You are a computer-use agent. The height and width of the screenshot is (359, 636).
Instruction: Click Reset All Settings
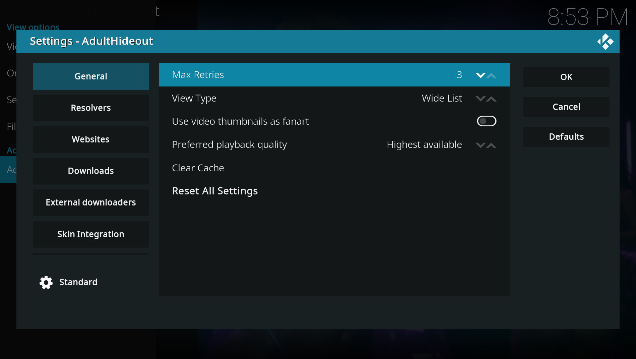334,191
